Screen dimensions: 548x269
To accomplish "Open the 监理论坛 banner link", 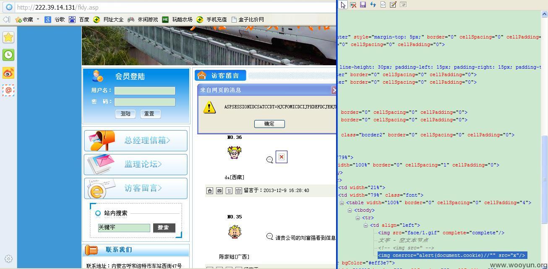I will pyautogui.click(x=136, y=164).
